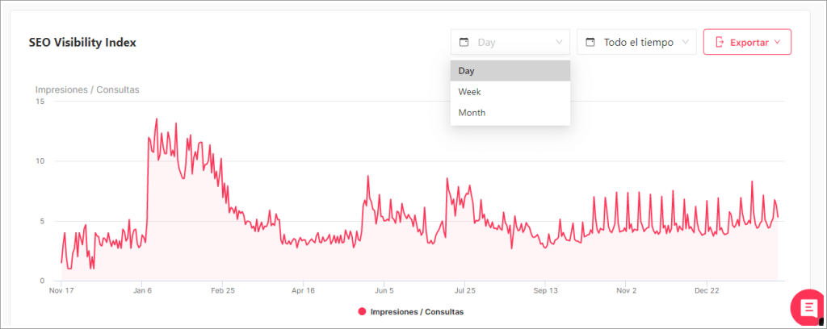The height and width of the screenshot is (329, 827).
Task: Click the 10 y-axis value
Action: (x=40, y=161)
